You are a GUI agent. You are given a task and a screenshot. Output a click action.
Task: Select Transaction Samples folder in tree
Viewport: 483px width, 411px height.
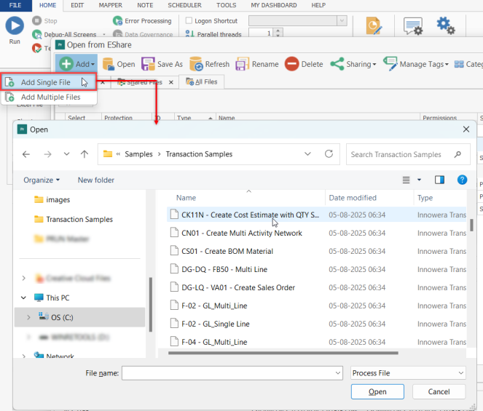pos(74,220)
